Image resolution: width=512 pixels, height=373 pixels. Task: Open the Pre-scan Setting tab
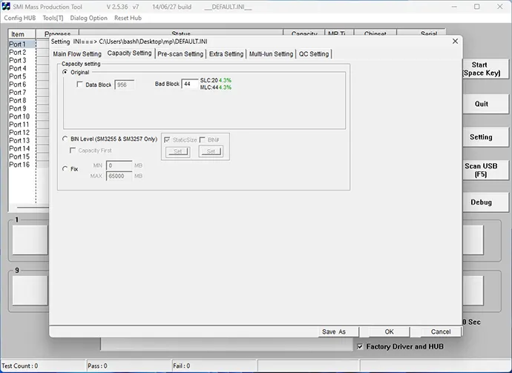tap(180, 54)
